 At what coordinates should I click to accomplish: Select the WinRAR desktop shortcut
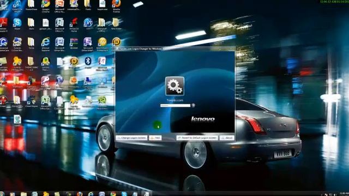click(x=74, y=44)
